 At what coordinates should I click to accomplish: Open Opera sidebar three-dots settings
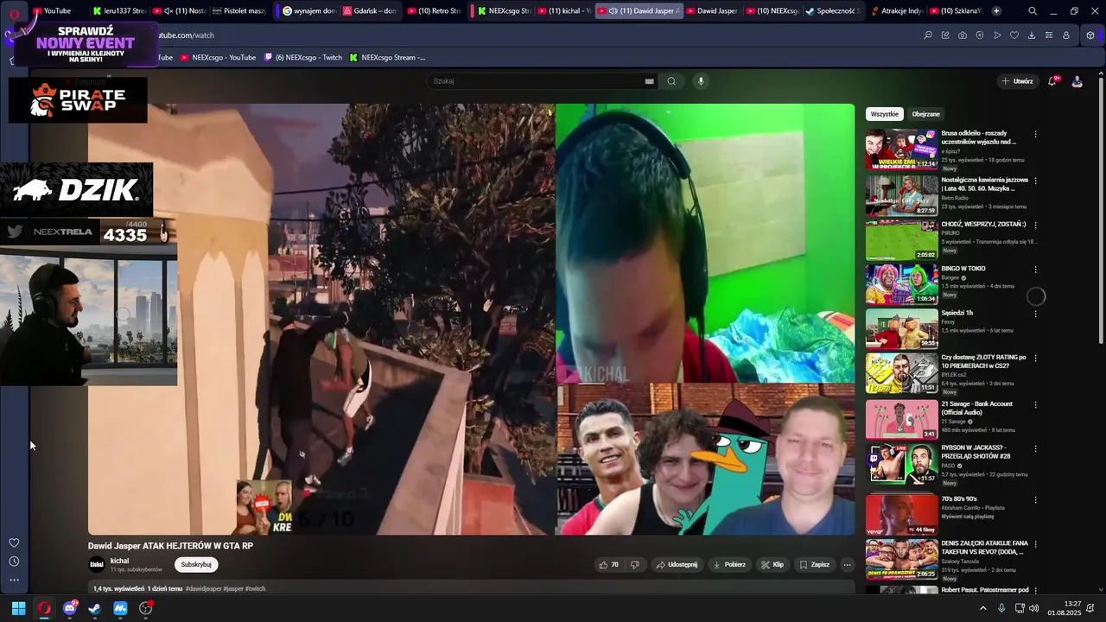[14, 581]
